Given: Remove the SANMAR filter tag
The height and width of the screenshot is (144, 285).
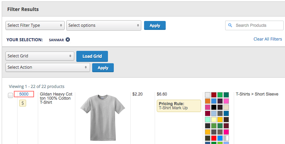Looking at the screenshot, I should click(68, 40).
